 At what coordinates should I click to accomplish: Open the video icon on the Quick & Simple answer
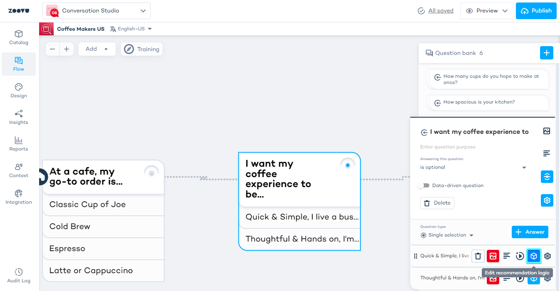click(x=520, y=256)
